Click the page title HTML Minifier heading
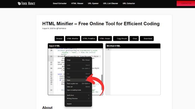Viewport: 195px width, 109px height. coord(101,24)
